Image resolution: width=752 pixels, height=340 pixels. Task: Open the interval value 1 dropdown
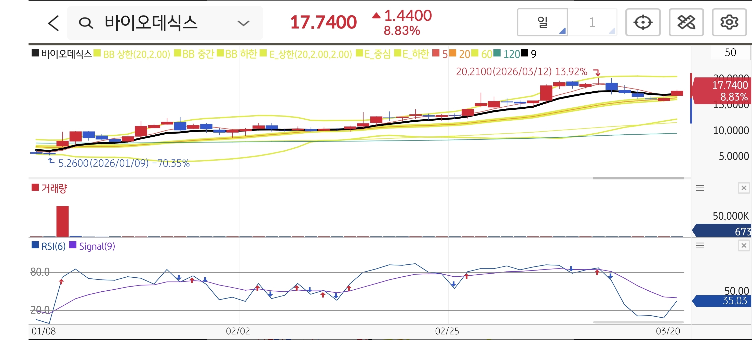592,22
